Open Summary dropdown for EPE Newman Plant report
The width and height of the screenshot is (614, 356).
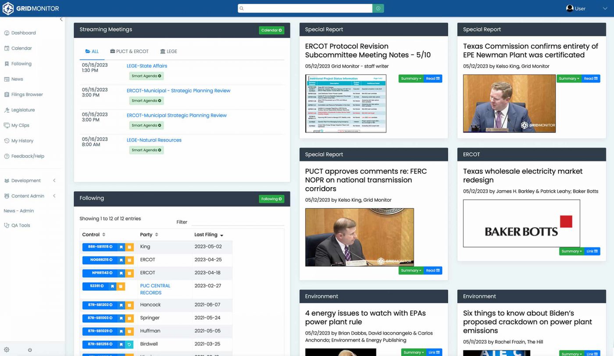point(569,78)
